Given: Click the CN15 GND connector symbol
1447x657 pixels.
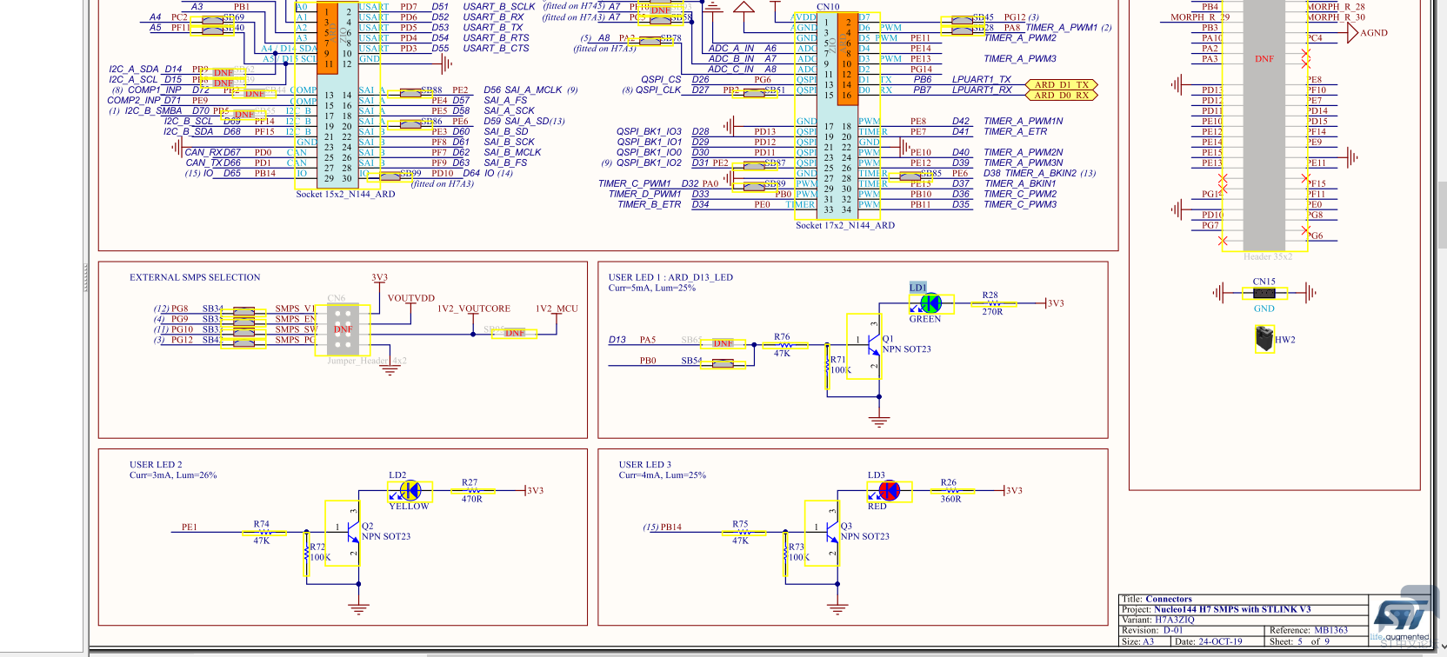Looking at the screenshot, I should 1264,294.
